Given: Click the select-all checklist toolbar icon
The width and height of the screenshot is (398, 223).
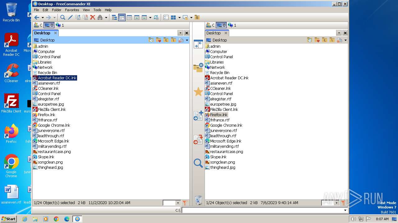Looking at the screenshot, I should (166, 18).
